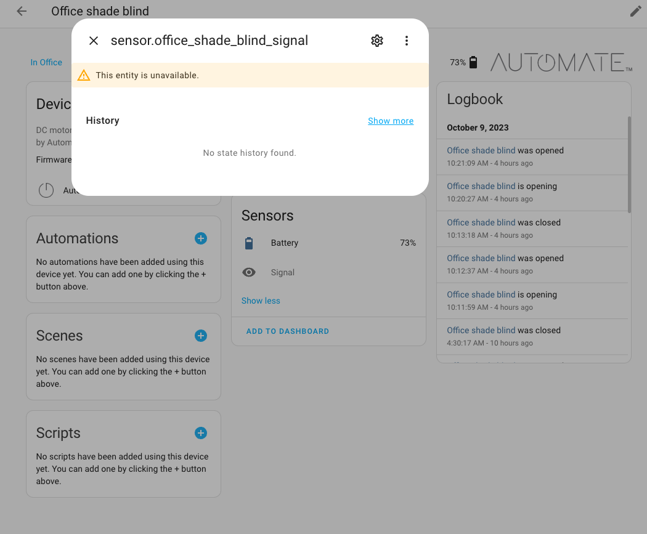
Task: Open the overflow three-dot menu in the dialog
Action: point(407,41)
